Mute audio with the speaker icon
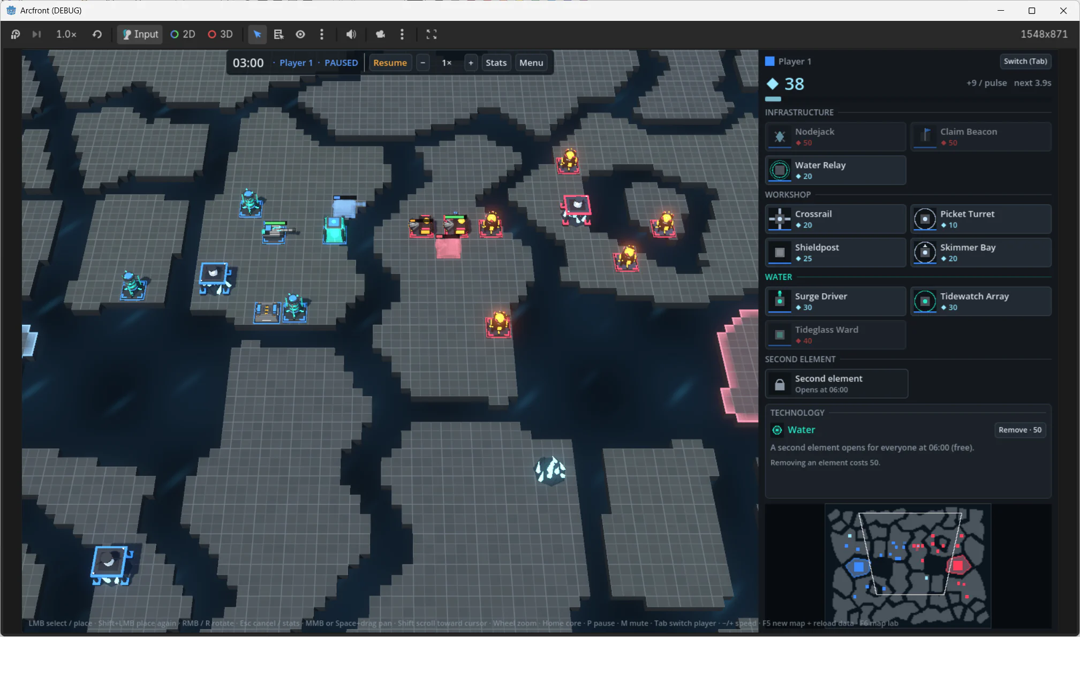1080x678 pixels. pyautogui.click(x=351, y=34)
